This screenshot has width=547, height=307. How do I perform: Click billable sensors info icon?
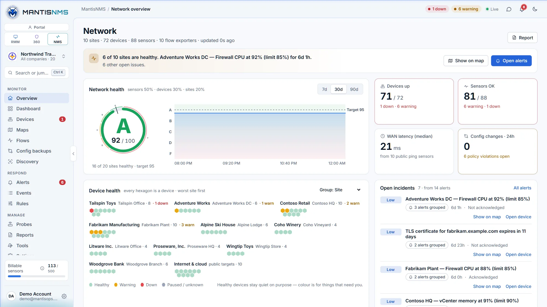[42, 268]
